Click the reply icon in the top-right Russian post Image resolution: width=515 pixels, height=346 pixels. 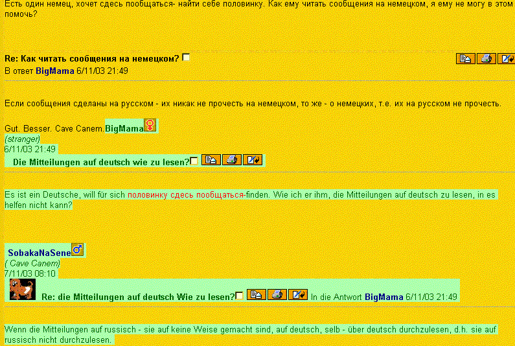(x=506, y=59)
